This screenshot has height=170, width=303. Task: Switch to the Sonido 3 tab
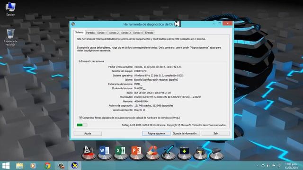(126, 33)
